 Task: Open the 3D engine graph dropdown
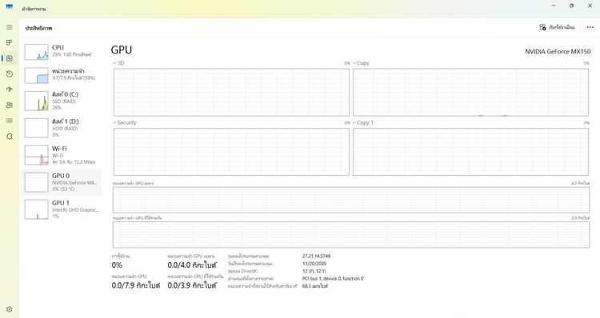pyautogui.click(x=118, y=63)
